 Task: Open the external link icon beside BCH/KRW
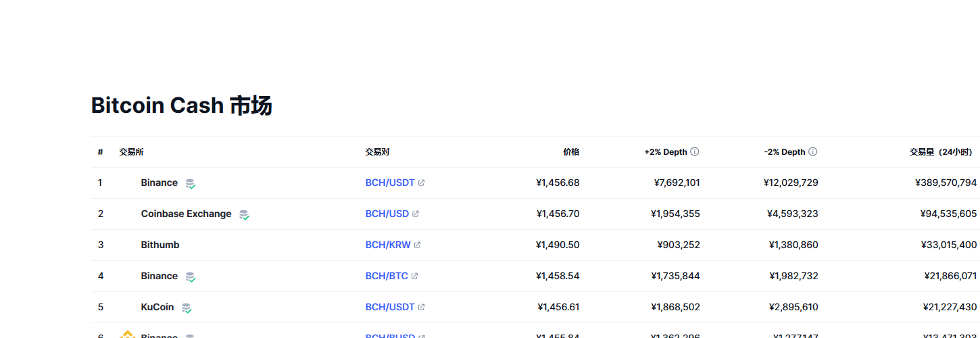(x=418, y=245)
